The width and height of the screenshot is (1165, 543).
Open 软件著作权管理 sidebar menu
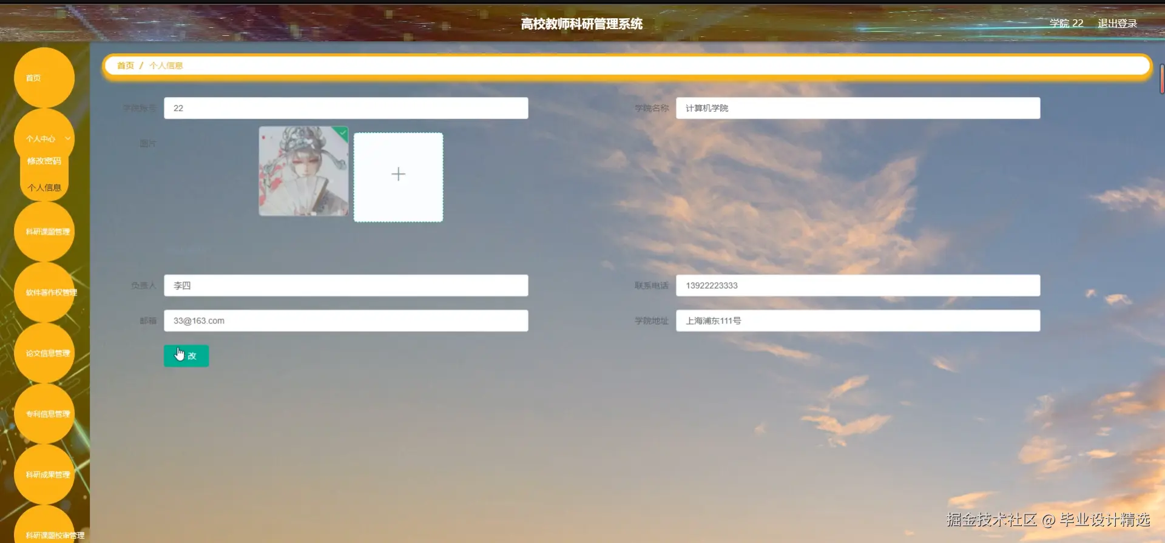coord(44,292)
